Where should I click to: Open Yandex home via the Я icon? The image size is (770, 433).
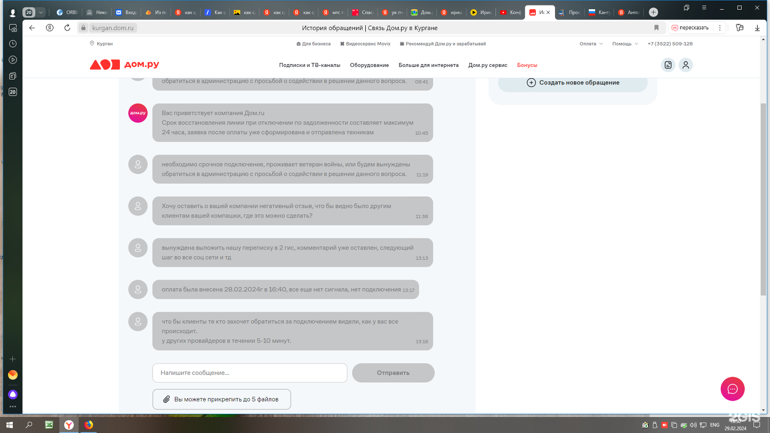click(50, 28)
